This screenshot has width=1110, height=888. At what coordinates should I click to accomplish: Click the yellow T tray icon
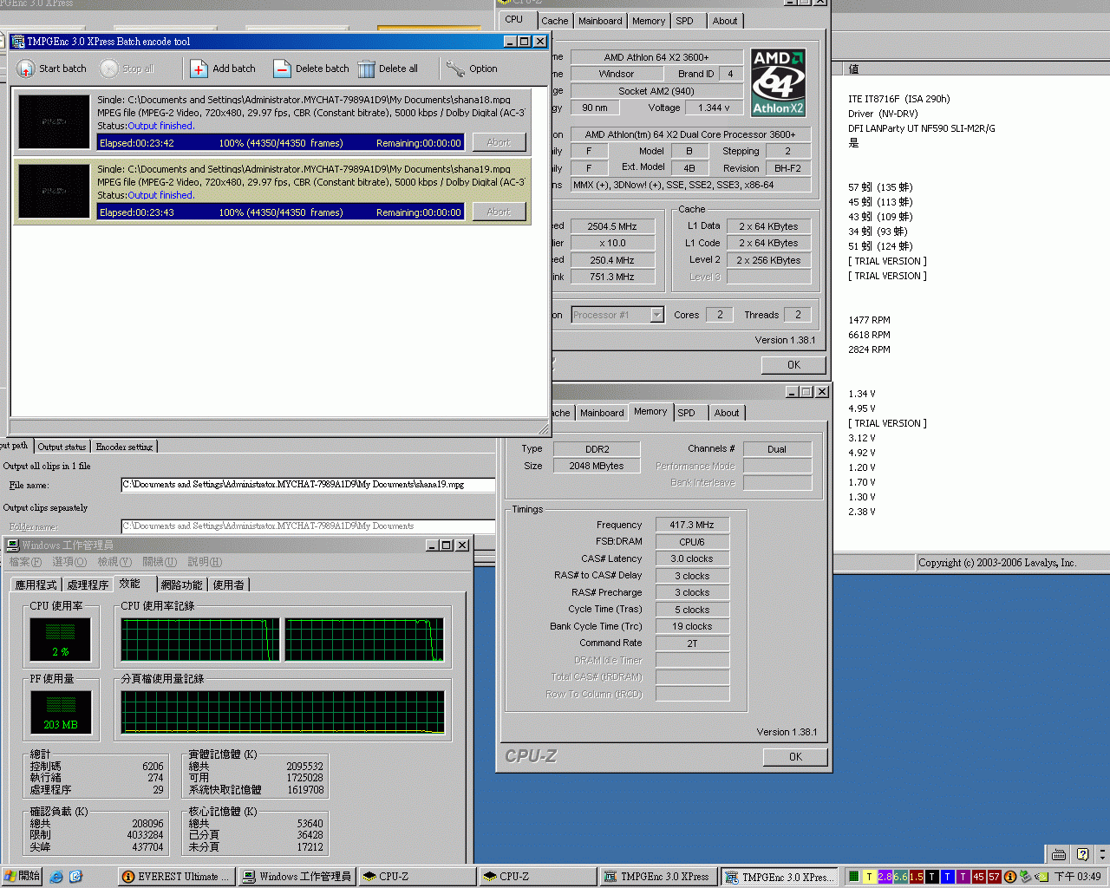click(x=869, y=877)
